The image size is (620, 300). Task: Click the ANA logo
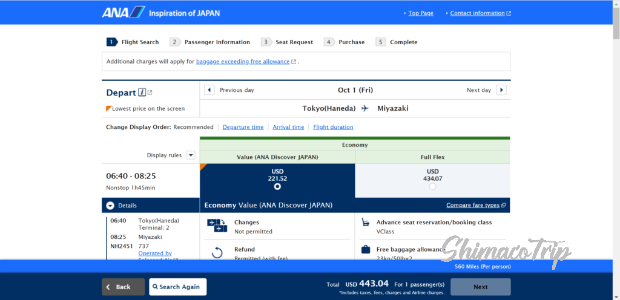pyautogui.click(x=123, y=12)
